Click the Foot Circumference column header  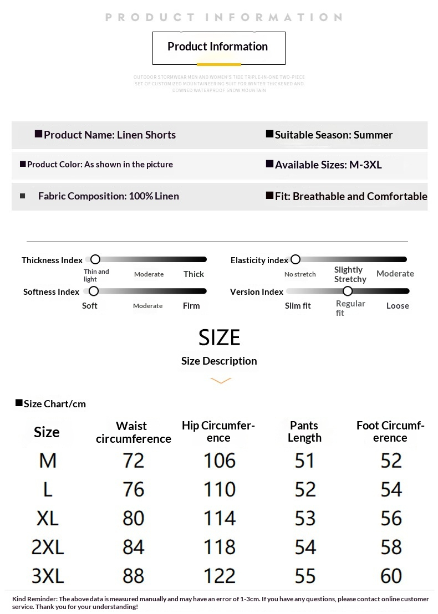[x=390, y=432]
